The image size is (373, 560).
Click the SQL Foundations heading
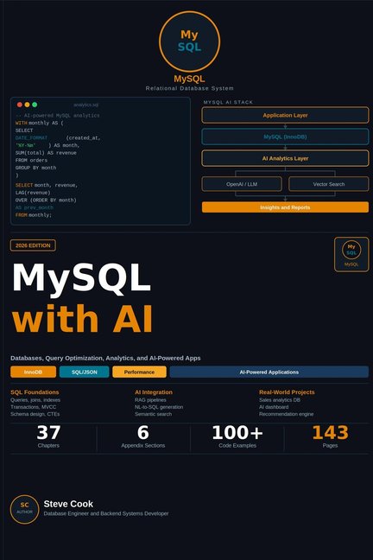tap(35, 391)
